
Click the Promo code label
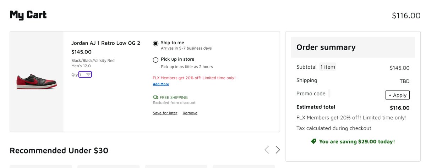pyautogui.click(x=311, y=94)
